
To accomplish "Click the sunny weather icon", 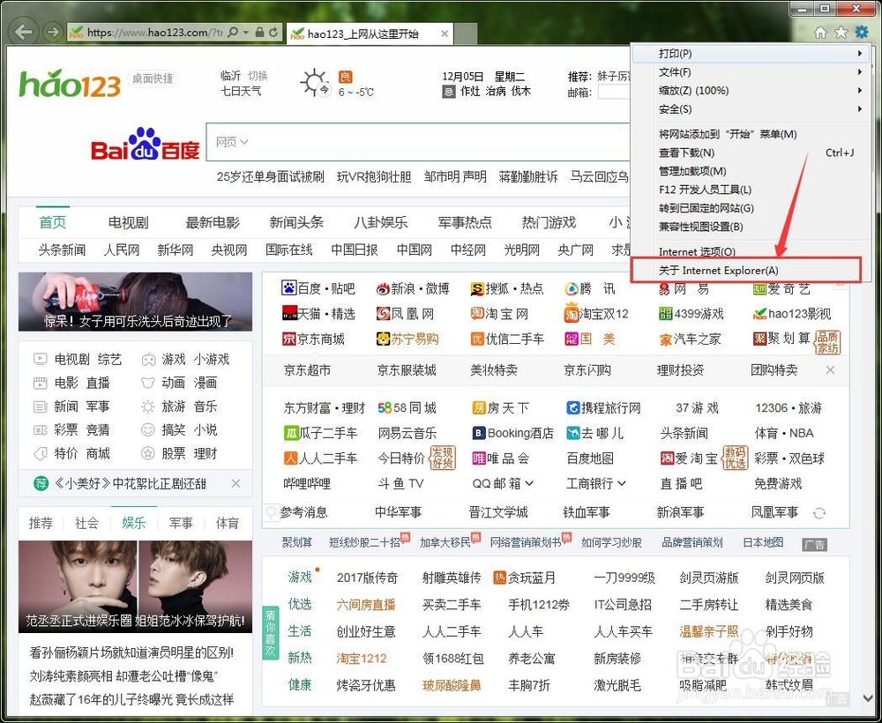I will point(315,83).
